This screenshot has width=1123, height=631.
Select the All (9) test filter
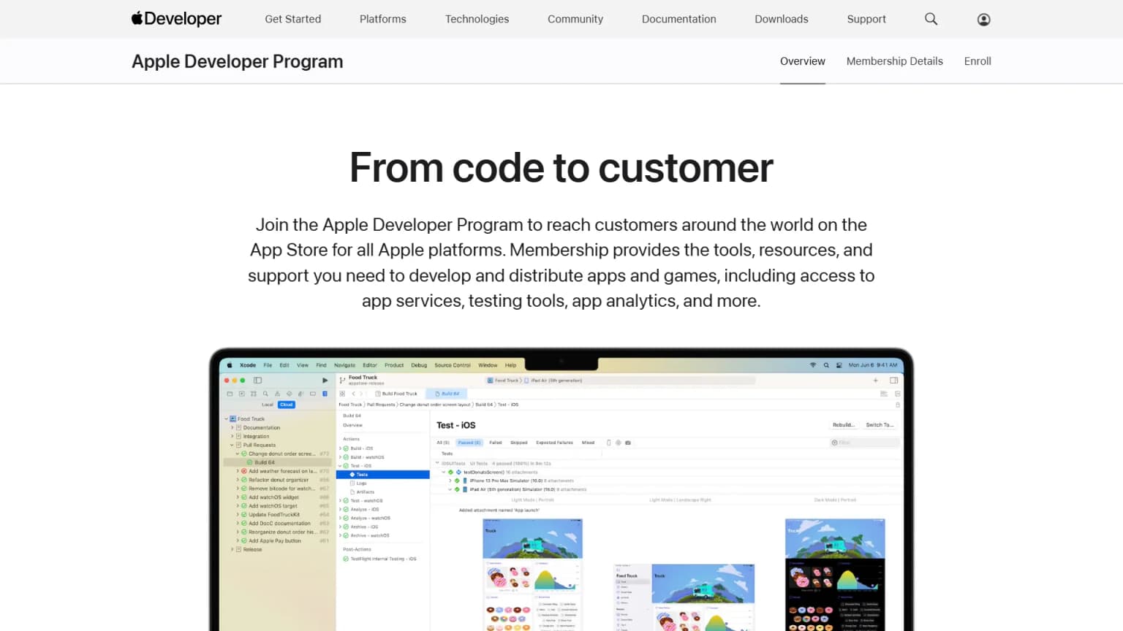coord(443,443)
